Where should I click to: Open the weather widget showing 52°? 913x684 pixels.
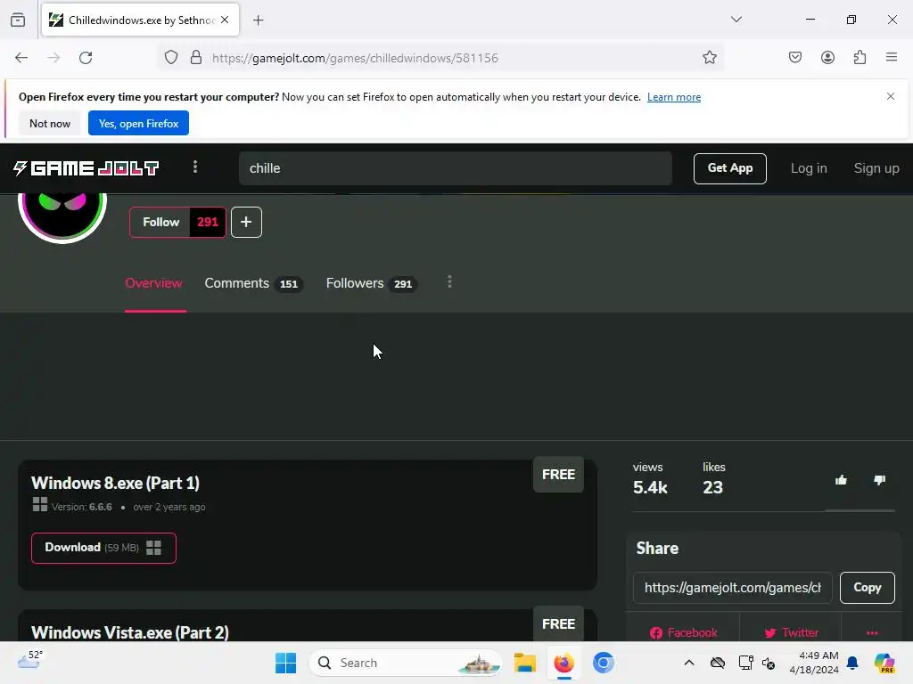coord(30,660)
